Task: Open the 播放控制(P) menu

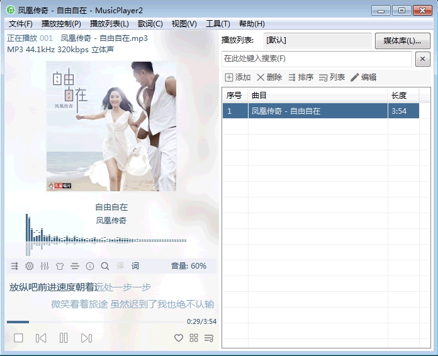Action: [x=61, y=24]
